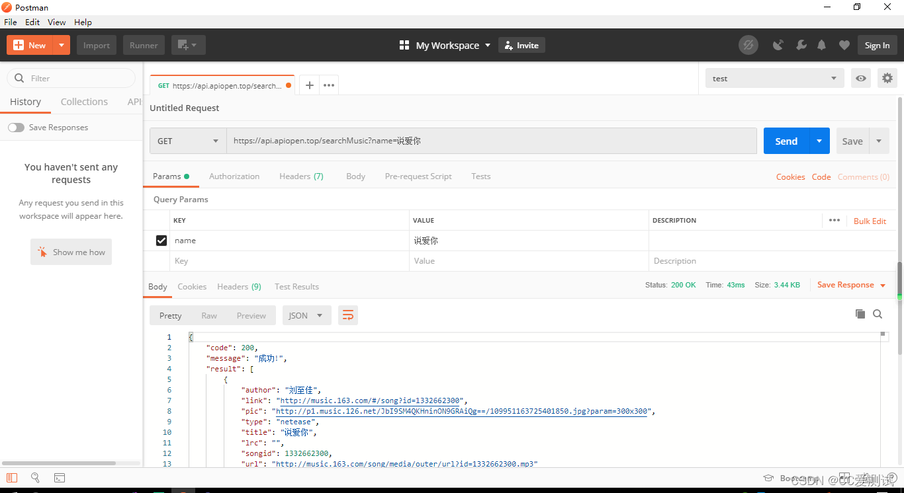Open the Save Response dropdown
The width and height of the screenshot is (904, 493).
click(x=851, y=285)
